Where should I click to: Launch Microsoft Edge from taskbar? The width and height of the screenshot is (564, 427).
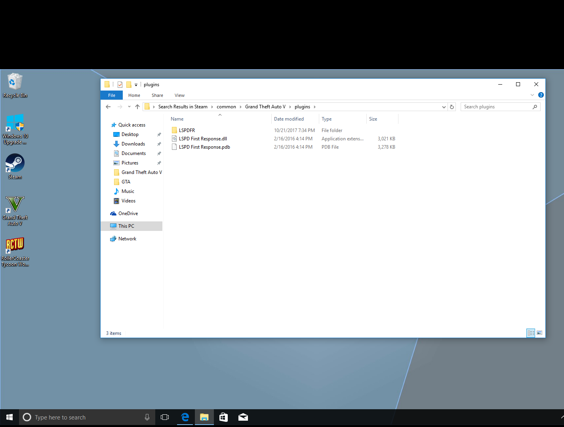tap(185, 417)
